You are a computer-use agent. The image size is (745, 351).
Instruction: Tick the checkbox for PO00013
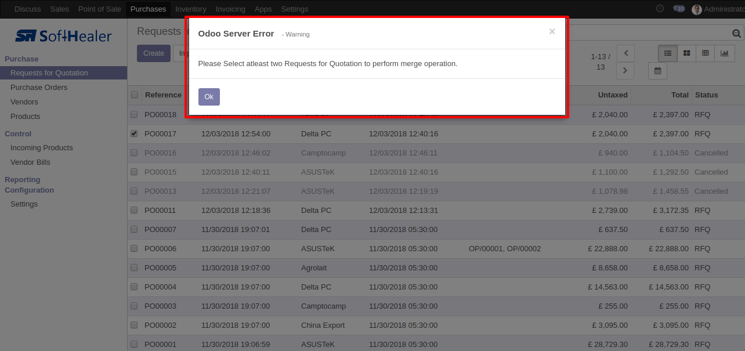[134, 191]
